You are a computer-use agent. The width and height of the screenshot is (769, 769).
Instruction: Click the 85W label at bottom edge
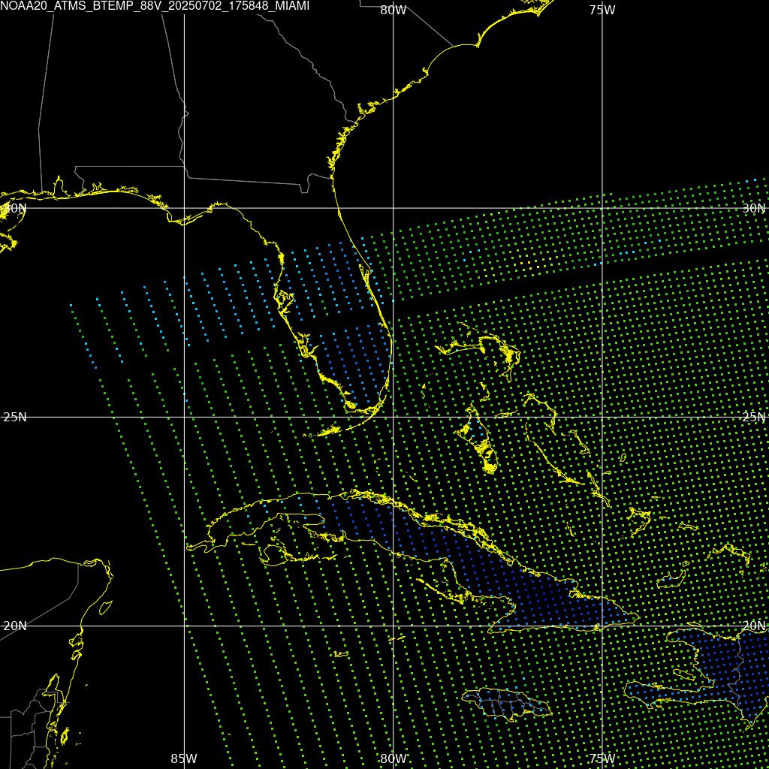(x=184, y=758)
